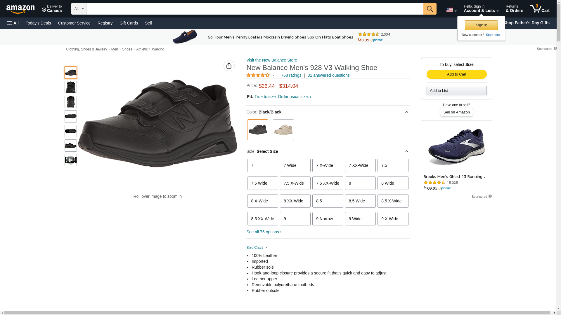Select the beige color swatch
Screen dimensions: 561x315
[283, 130]
